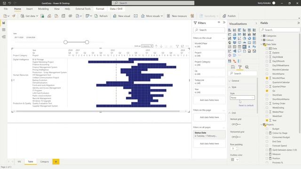Uncheck the MonthOfYear field checkbox
The height and width of the screenshot is (169, 301).
tap(267, 78)
